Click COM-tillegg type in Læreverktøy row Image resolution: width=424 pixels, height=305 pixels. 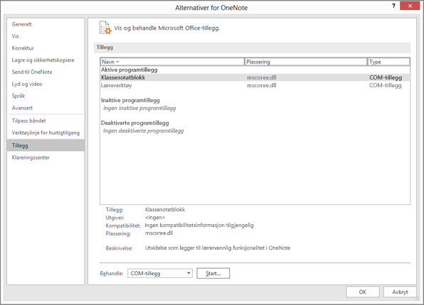(x=386, y=85)
